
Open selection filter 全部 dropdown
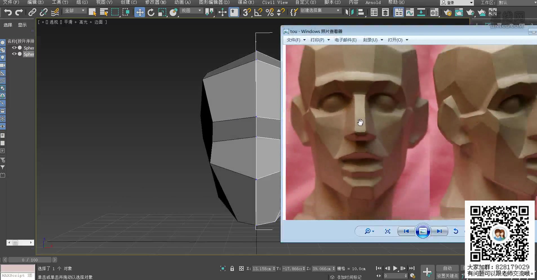[x=74, y=10]
